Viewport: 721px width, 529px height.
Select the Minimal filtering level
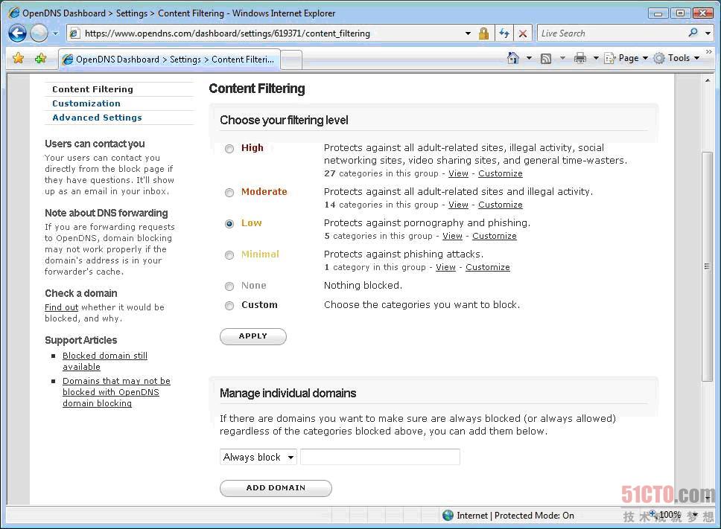(x=229, y=255)
